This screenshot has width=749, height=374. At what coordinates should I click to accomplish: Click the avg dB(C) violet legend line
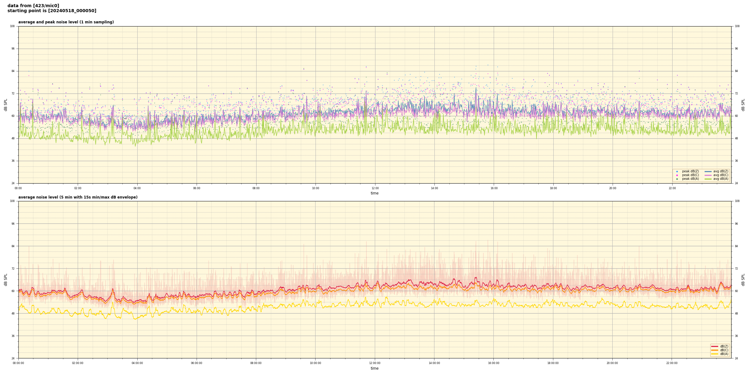coord(708,175)
